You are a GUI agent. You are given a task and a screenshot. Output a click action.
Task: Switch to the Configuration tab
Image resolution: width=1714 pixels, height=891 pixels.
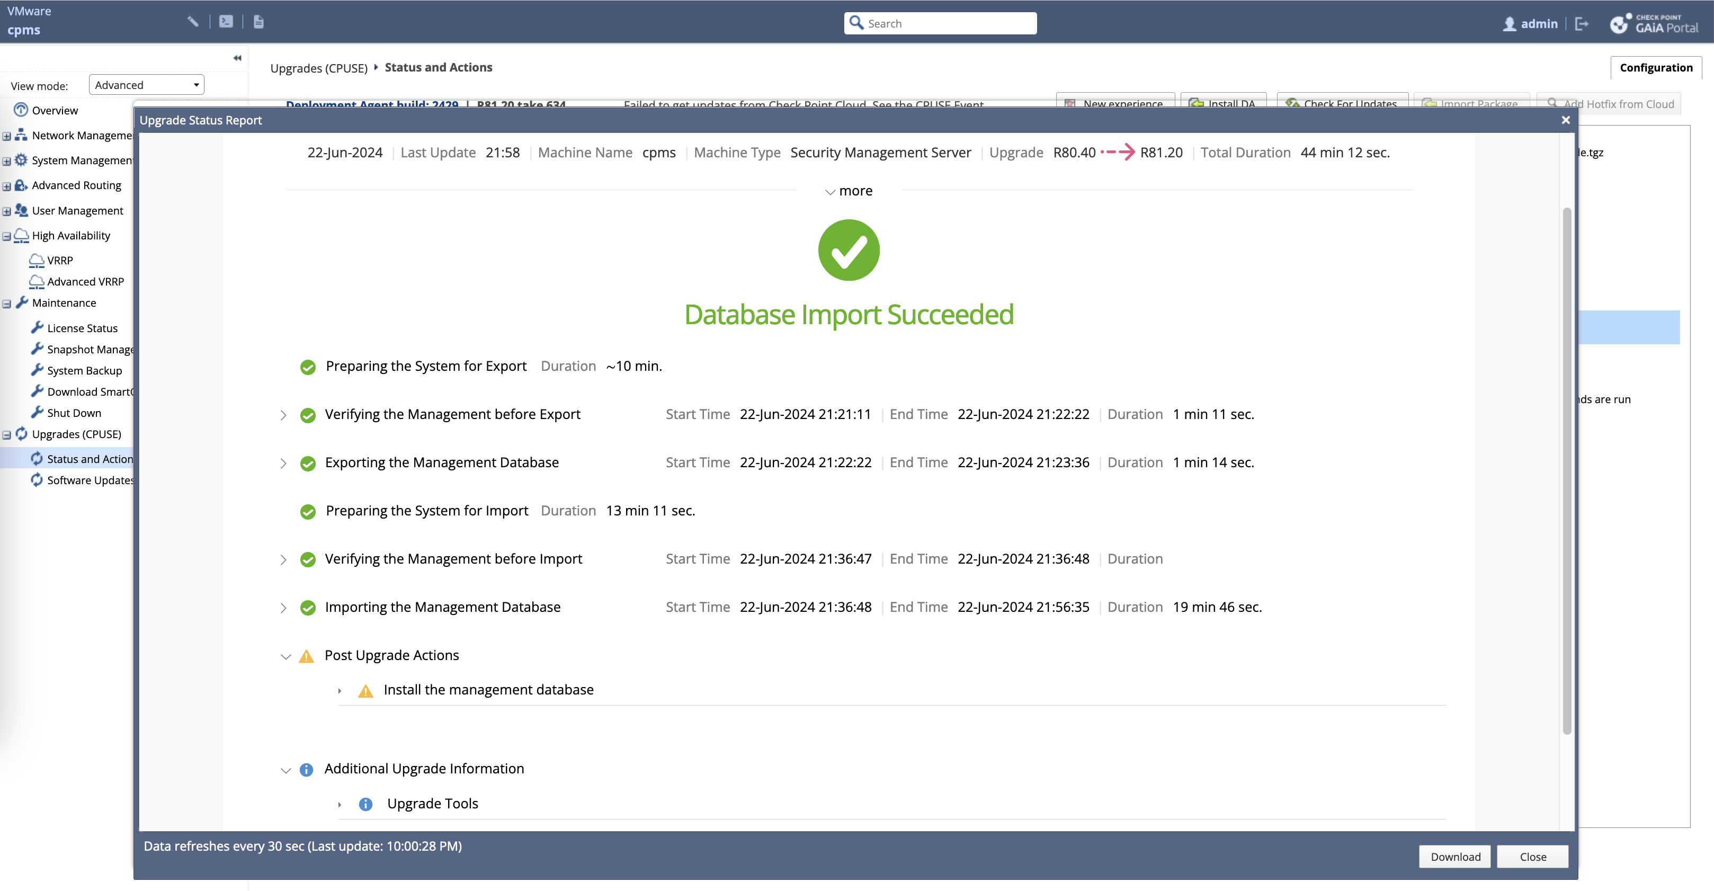click(1655, 67)
